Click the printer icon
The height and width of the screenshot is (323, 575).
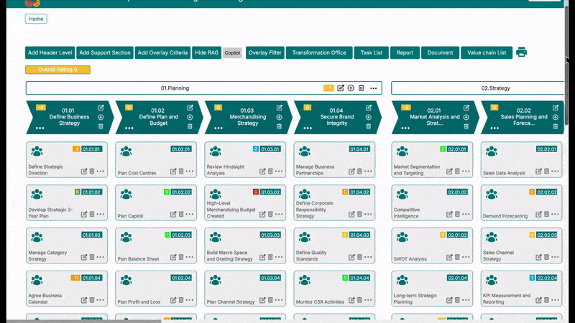(521, 52)
